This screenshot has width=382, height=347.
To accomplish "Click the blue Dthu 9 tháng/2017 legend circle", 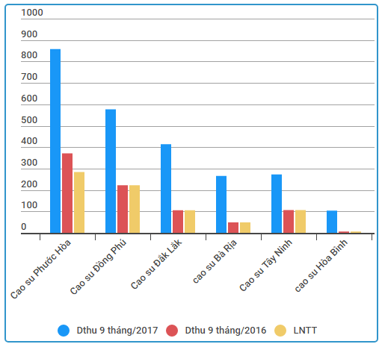I will pyautogui.click(x=64, y=331).
